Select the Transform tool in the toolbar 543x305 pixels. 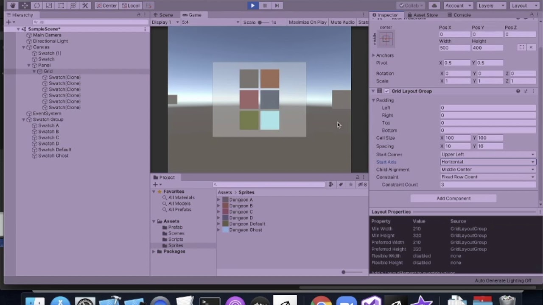click(x=73, y=6)
